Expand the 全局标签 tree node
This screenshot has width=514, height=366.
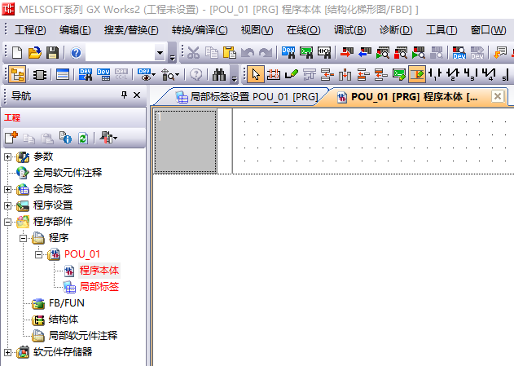click(7, 189)
